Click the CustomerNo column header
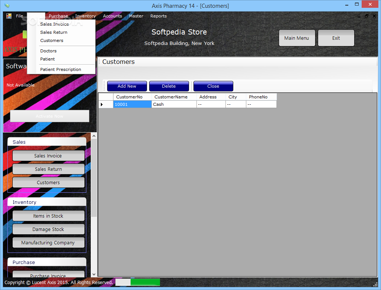Image resolution: width=381 pixels, height=290 pixels. [x=132, y=97]
